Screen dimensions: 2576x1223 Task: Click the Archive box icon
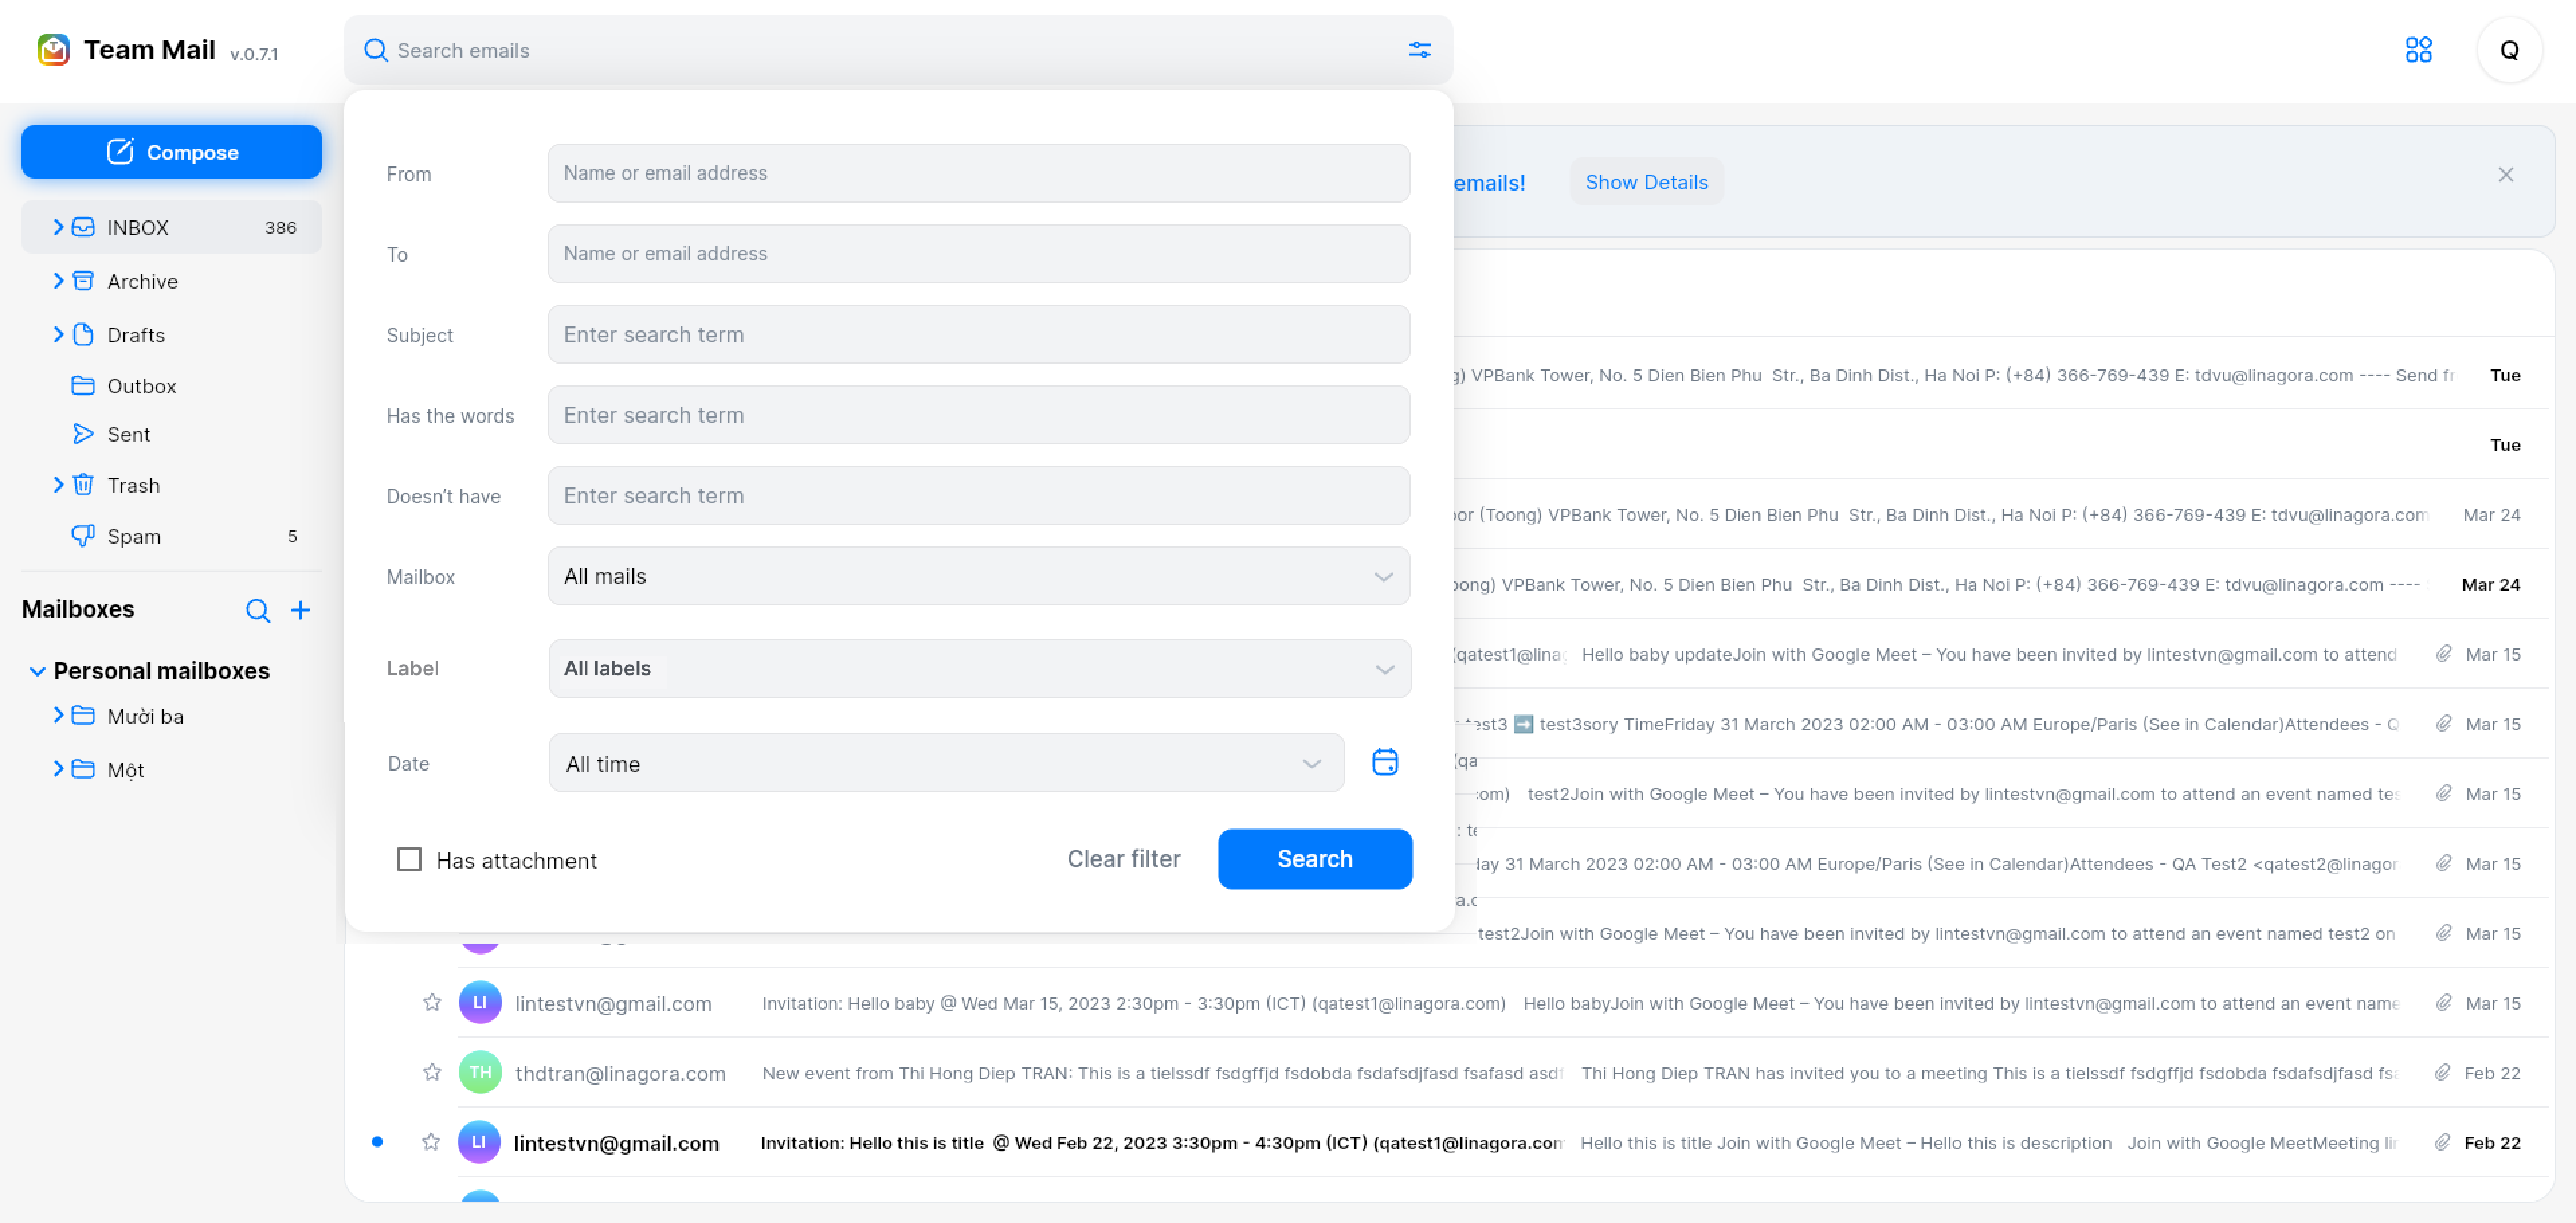[x=83, y=281]
